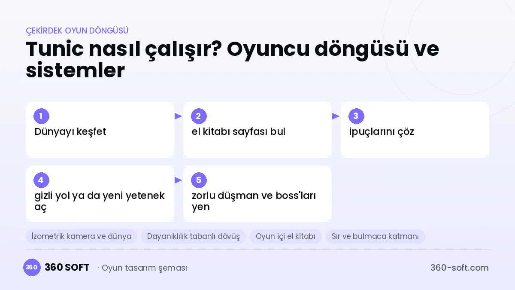Click the '360 SOFT' brand name
The width and height of the screenshot is (515, 290).
pos(67,267)
